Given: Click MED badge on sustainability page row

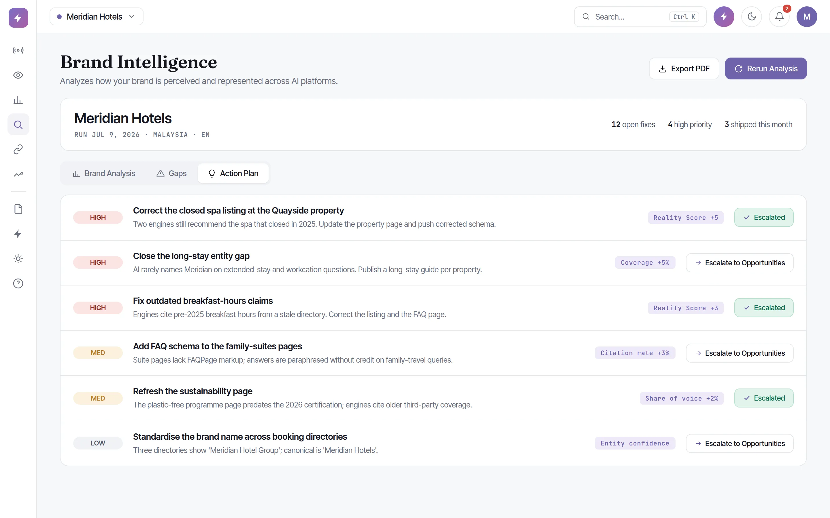Looking at the screenshot, I should (x=98, y=399).
